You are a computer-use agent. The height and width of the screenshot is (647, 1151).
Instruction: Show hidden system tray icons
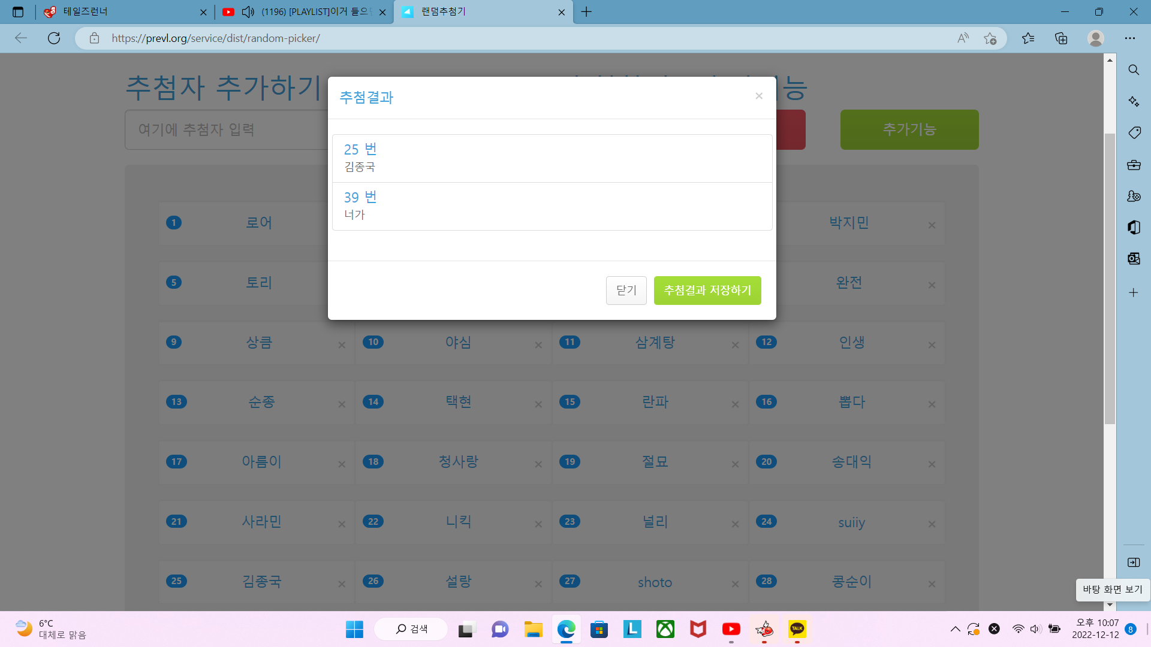[x=955, y=629]
